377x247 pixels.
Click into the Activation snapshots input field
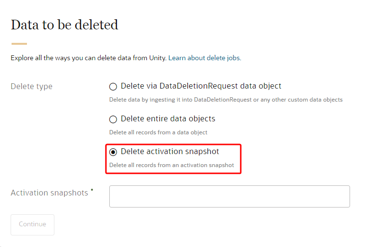229,196
